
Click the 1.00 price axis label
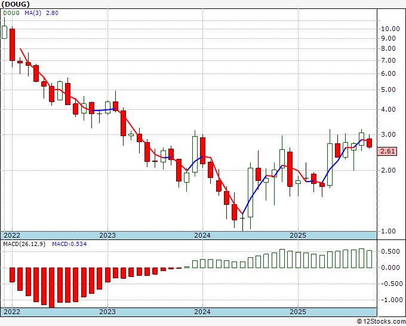click(x=389, y=231)
